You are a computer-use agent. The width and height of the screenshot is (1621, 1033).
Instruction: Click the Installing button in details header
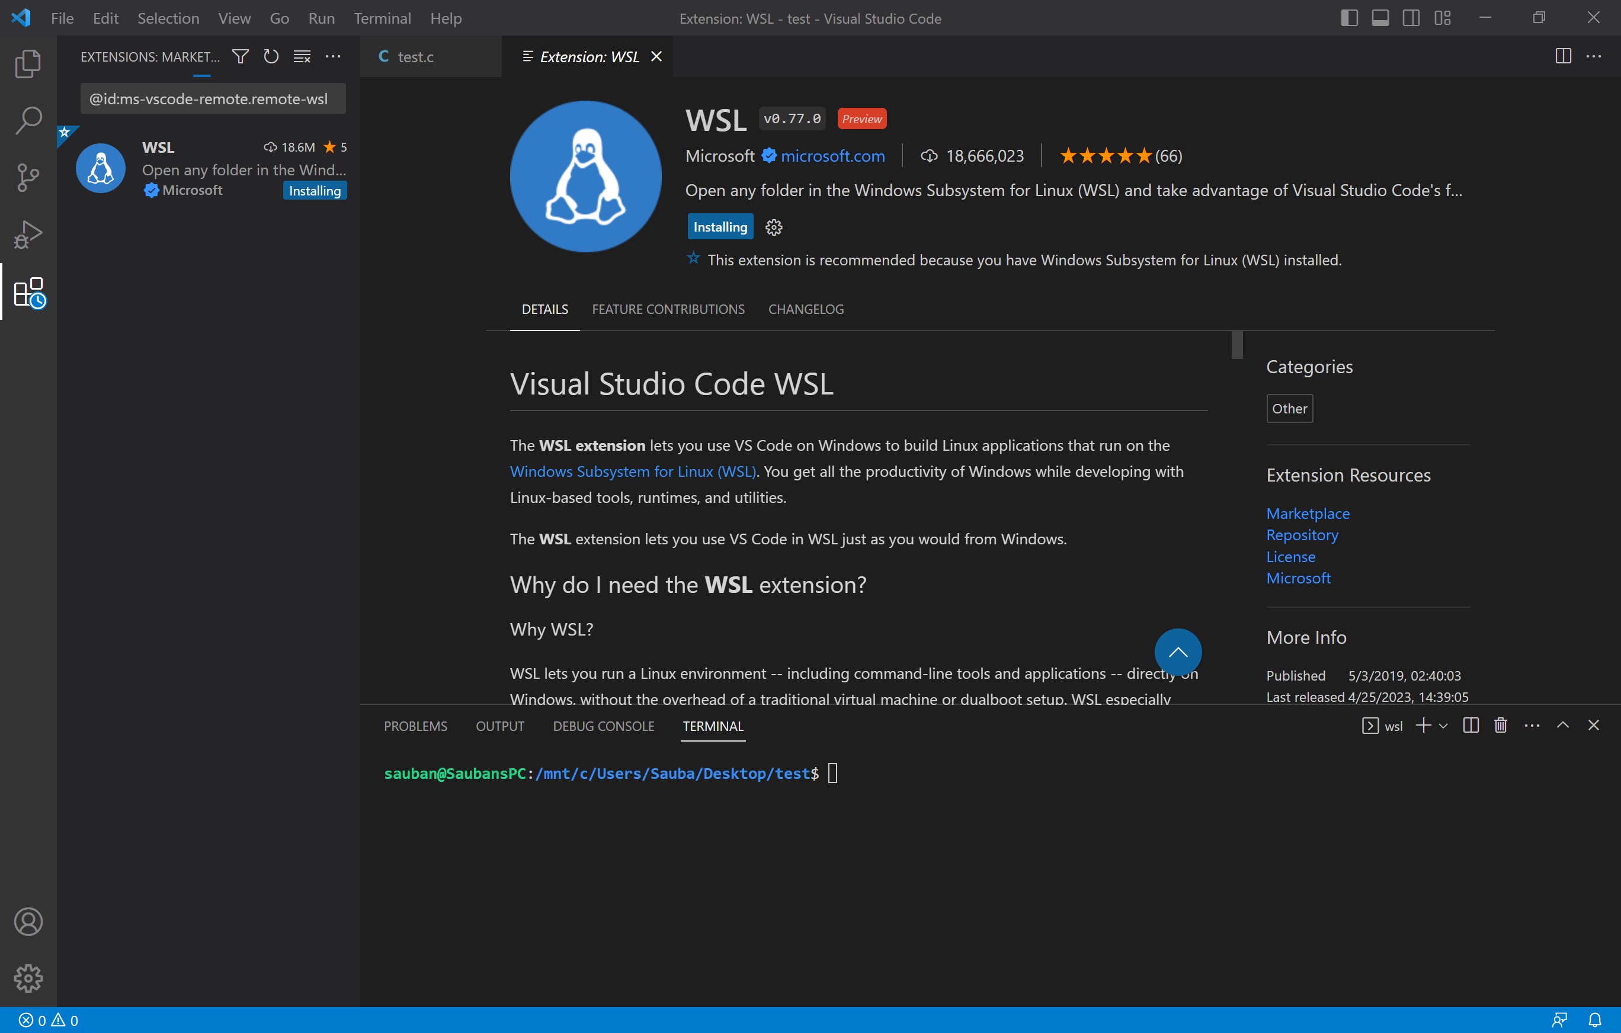pos(720,227)
